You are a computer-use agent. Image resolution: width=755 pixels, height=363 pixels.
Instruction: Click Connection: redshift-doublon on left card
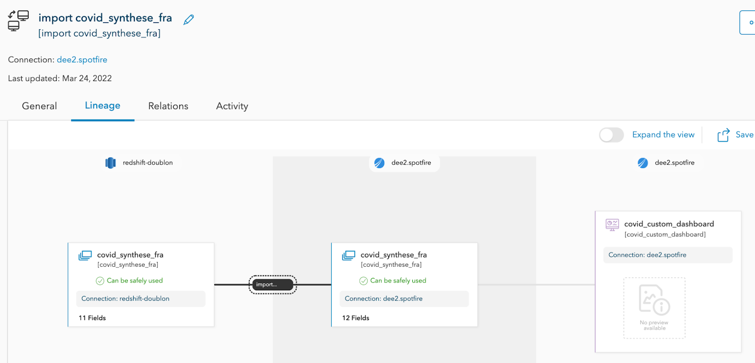[141, 299]
